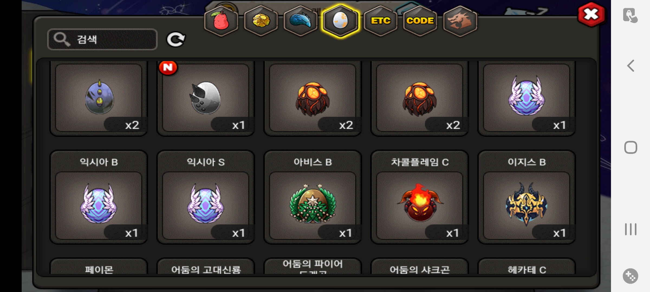Viewport: 650px width, 292px height.
Task: Open the dragon head emblem tab
Action: (460, 21)
